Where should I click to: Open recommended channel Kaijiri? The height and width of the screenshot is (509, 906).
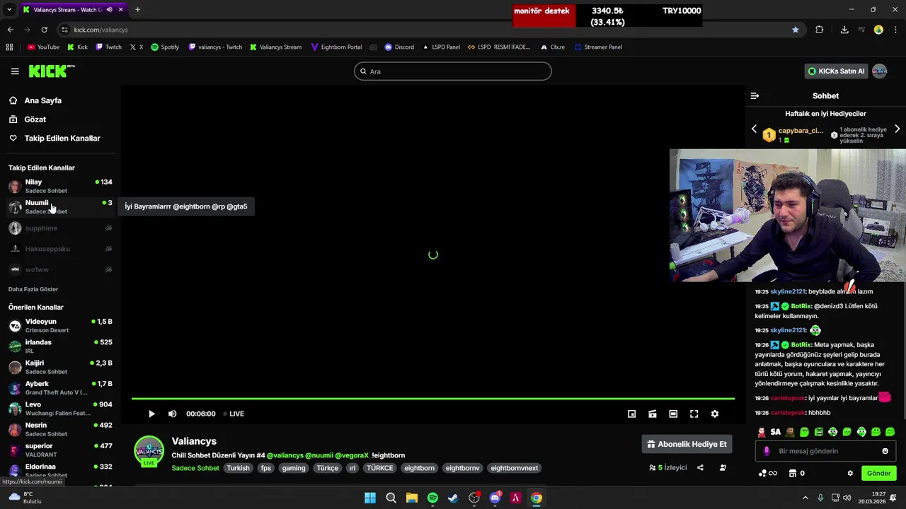60,367
